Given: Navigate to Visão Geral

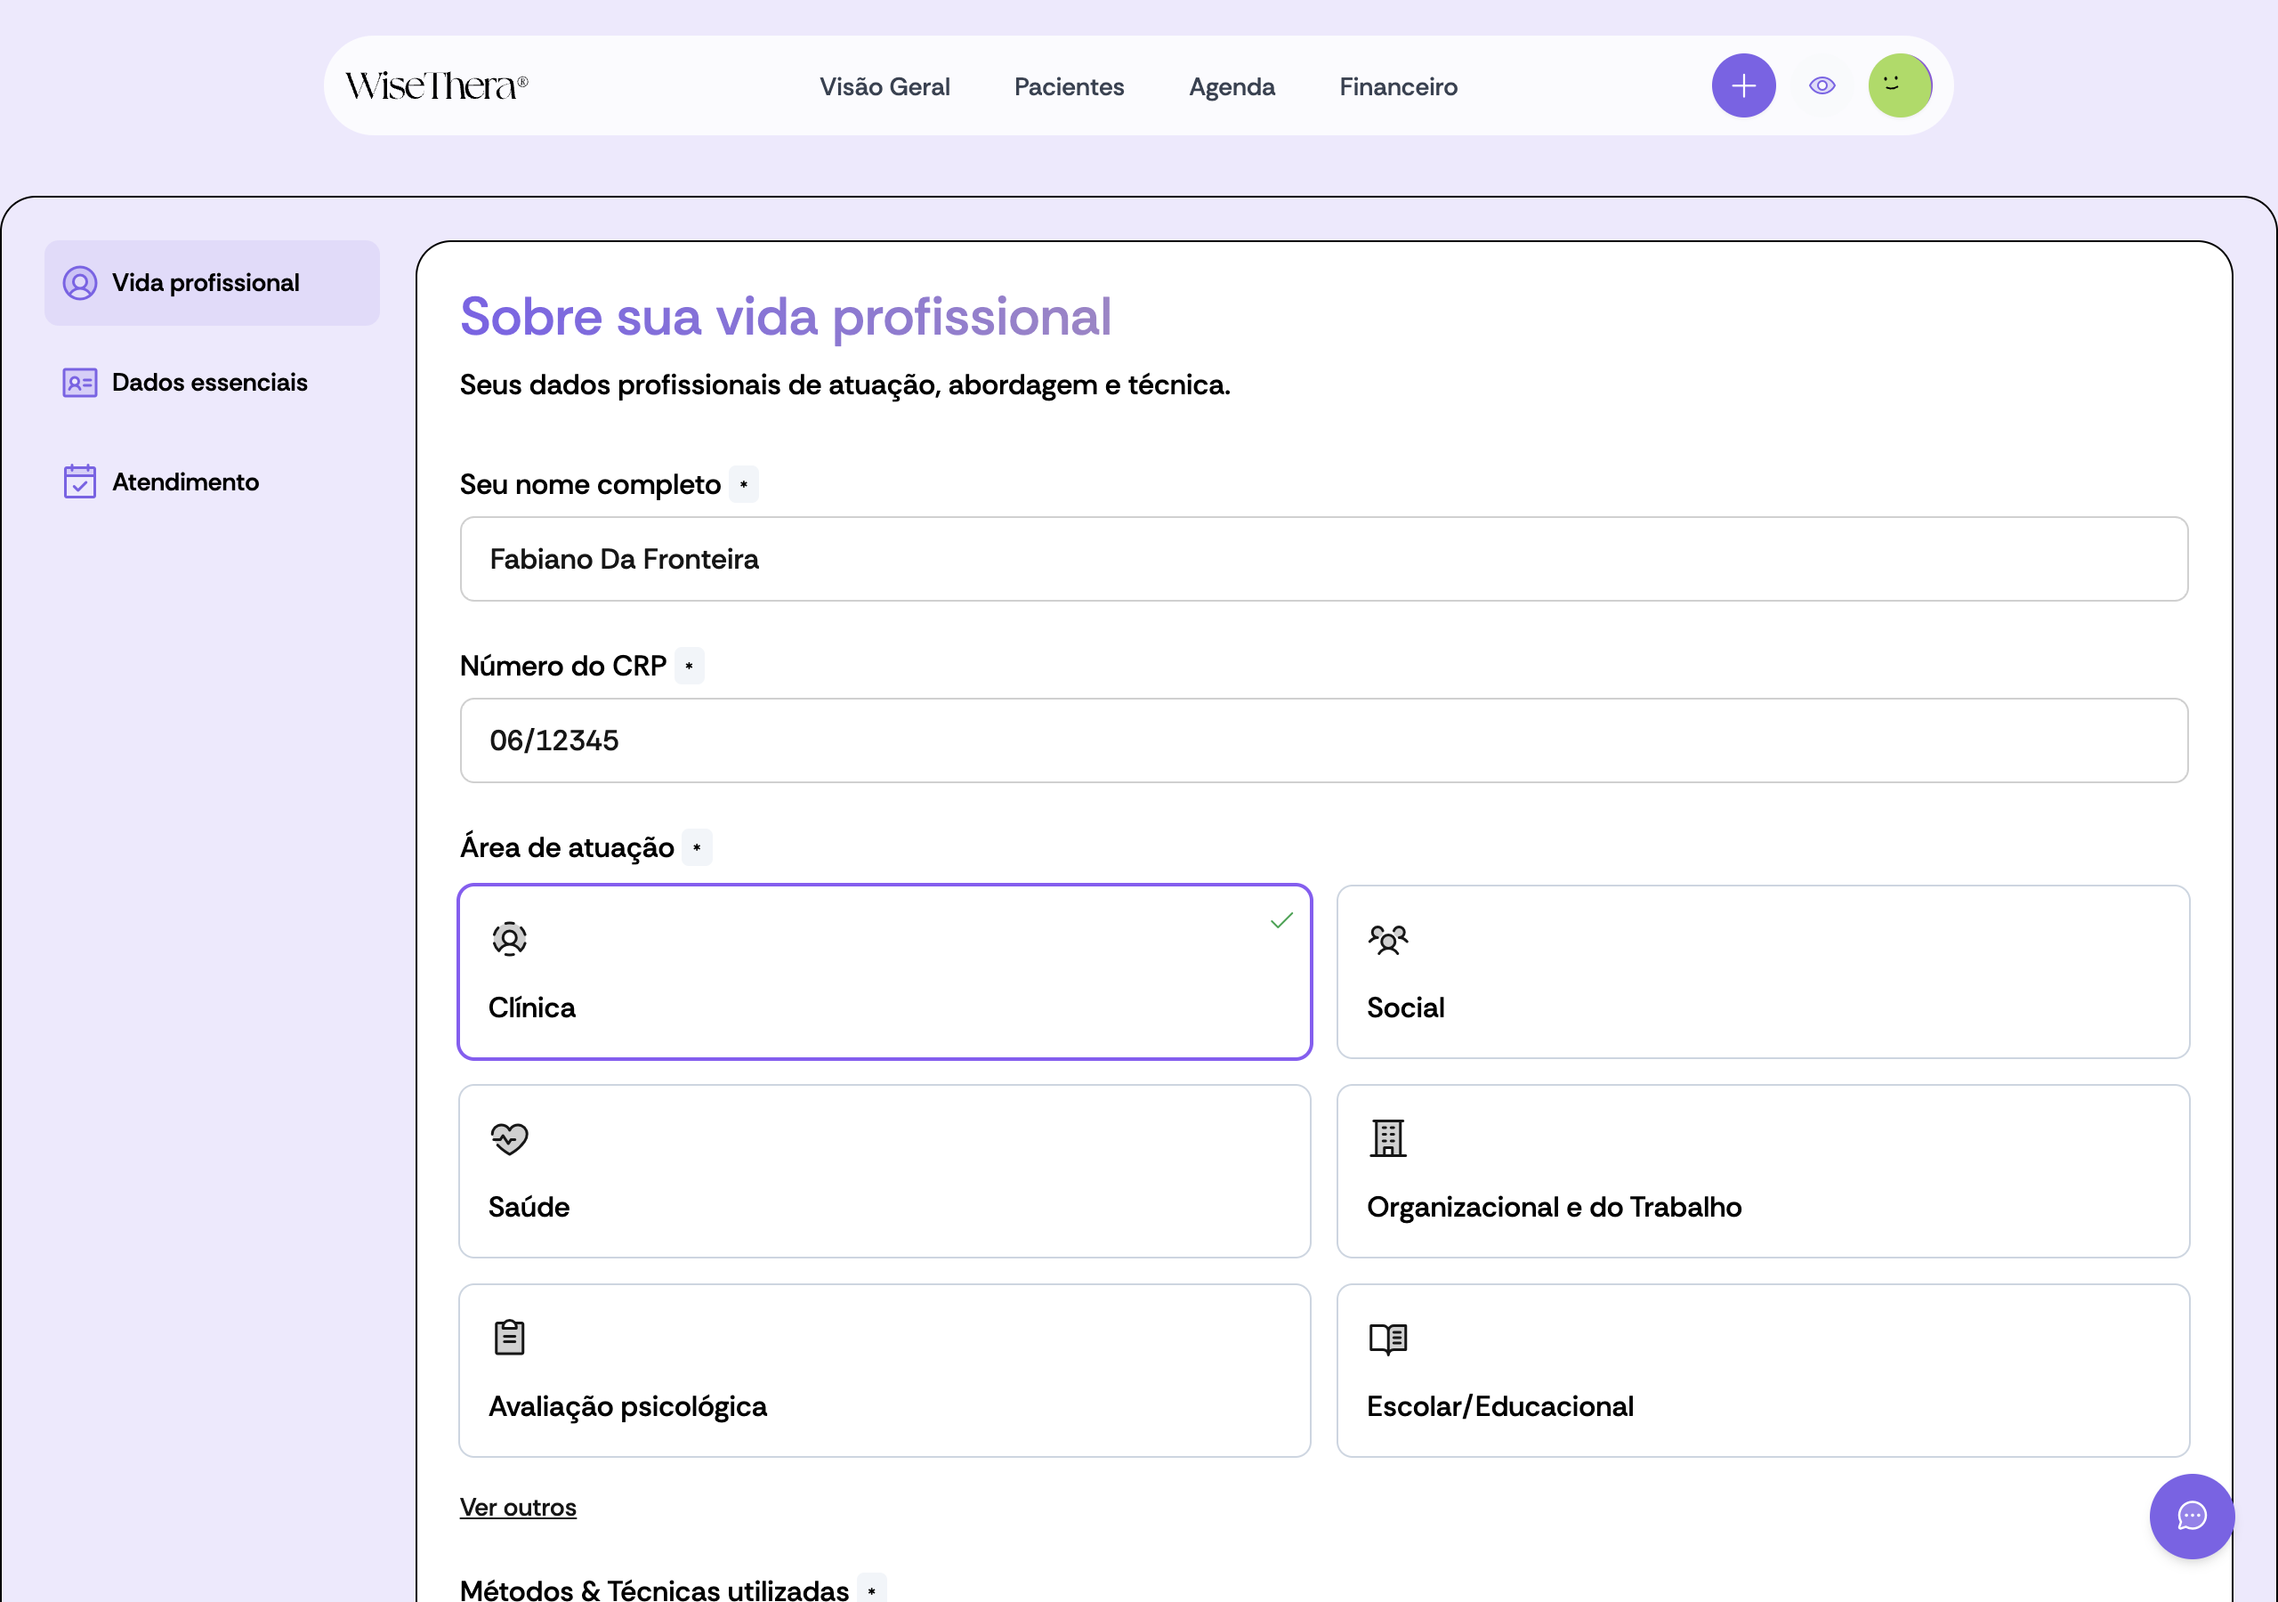Looking at the screenshot, I should [x=884, y=86].
